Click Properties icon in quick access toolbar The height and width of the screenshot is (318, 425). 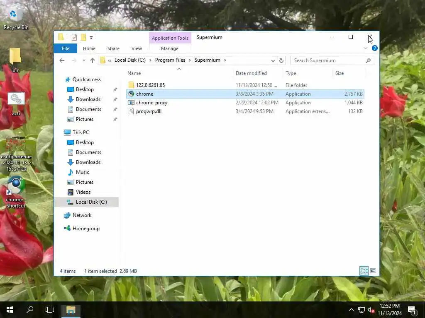coord(74,37)
